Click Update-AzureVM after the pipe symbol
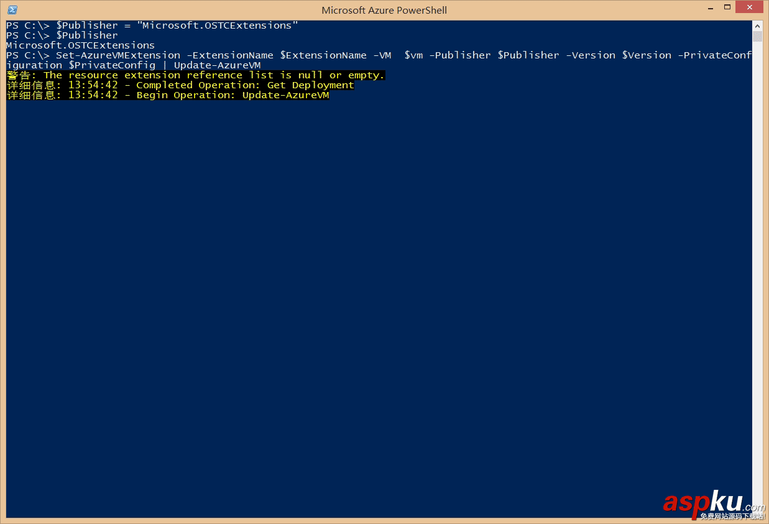 coord(217,65)
